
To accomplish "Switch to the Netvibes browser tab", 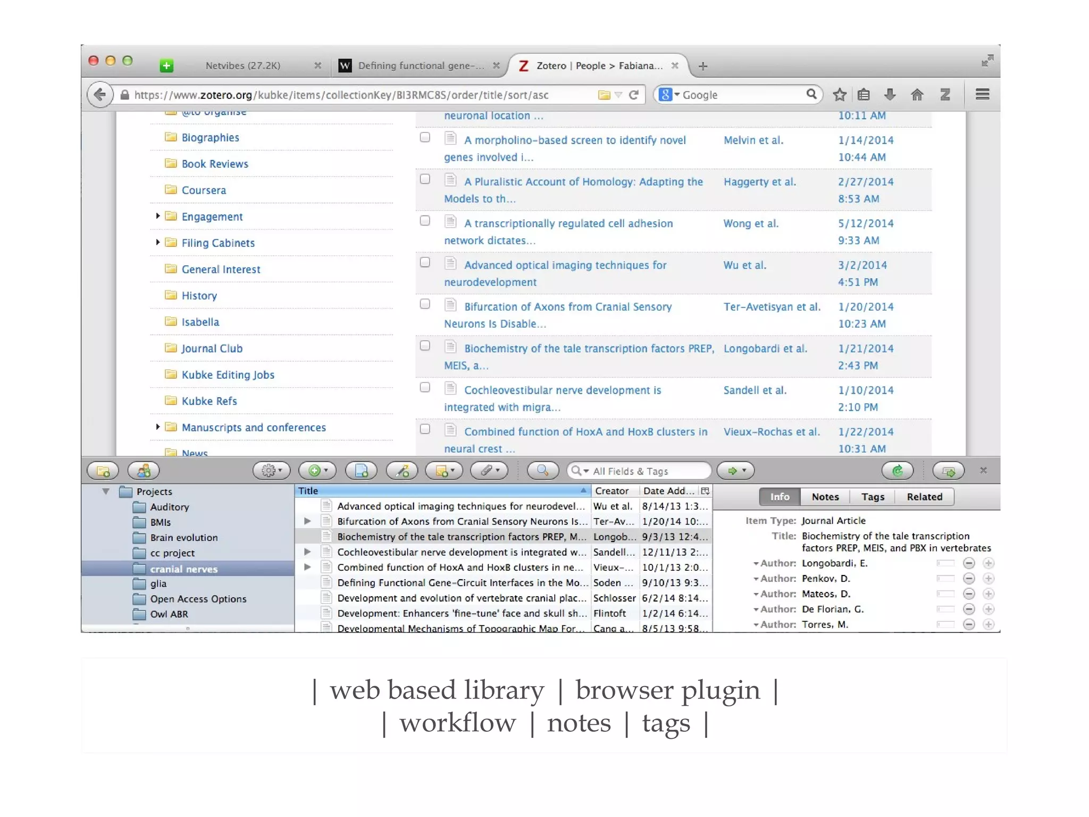I will pyautogui.click(x=243, y=66).
